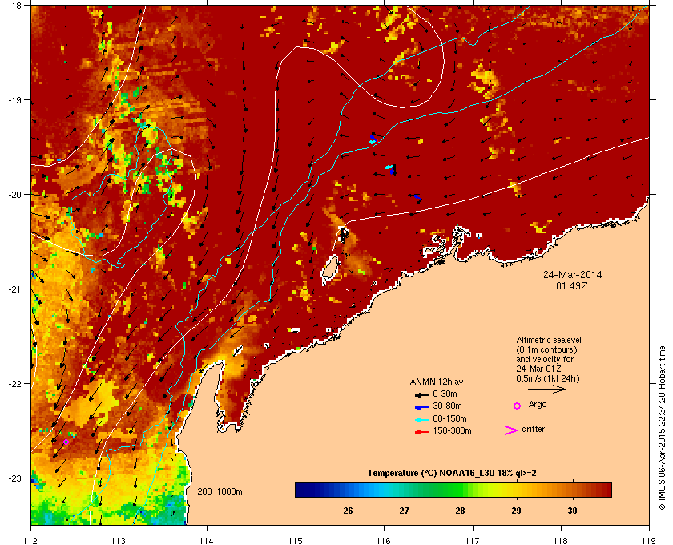Click the magenta Argo circle legend symbol
673x545 pixels.
click(518, 406)
